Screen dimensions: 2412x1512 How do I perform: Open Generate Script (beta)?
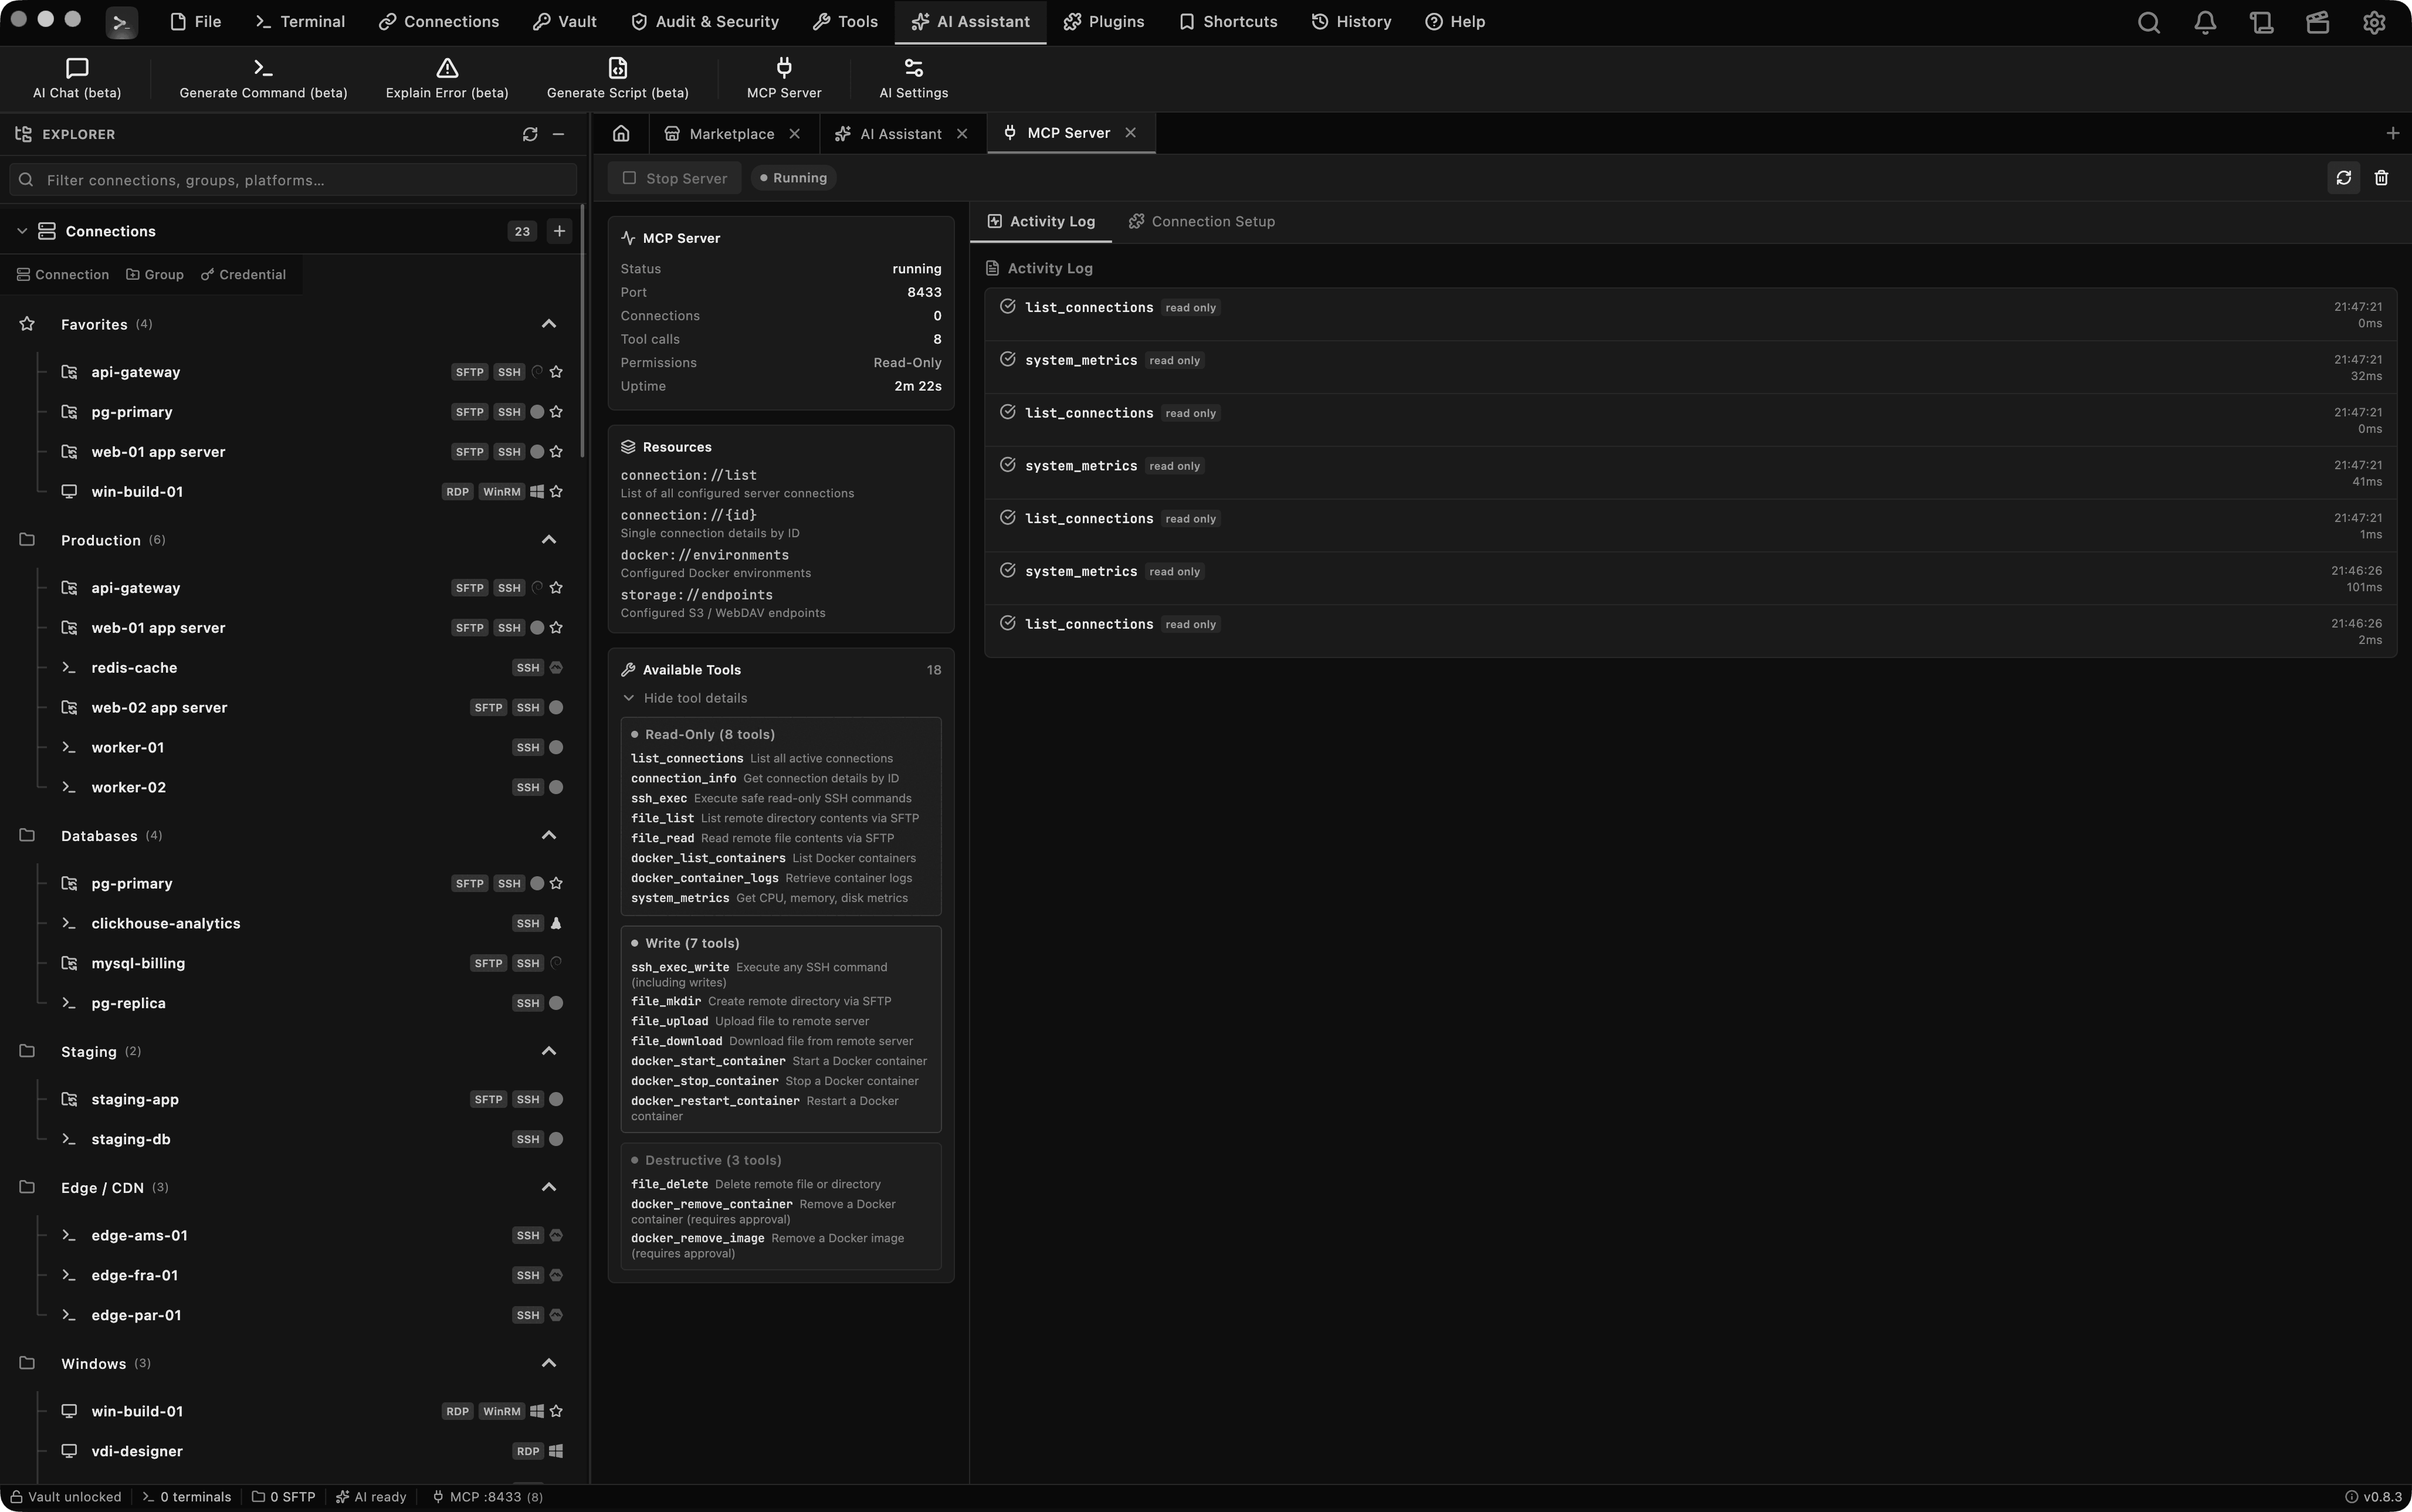[x=617, y=78]
